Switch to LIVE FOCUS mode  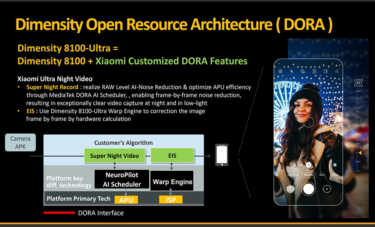(292, 175)
